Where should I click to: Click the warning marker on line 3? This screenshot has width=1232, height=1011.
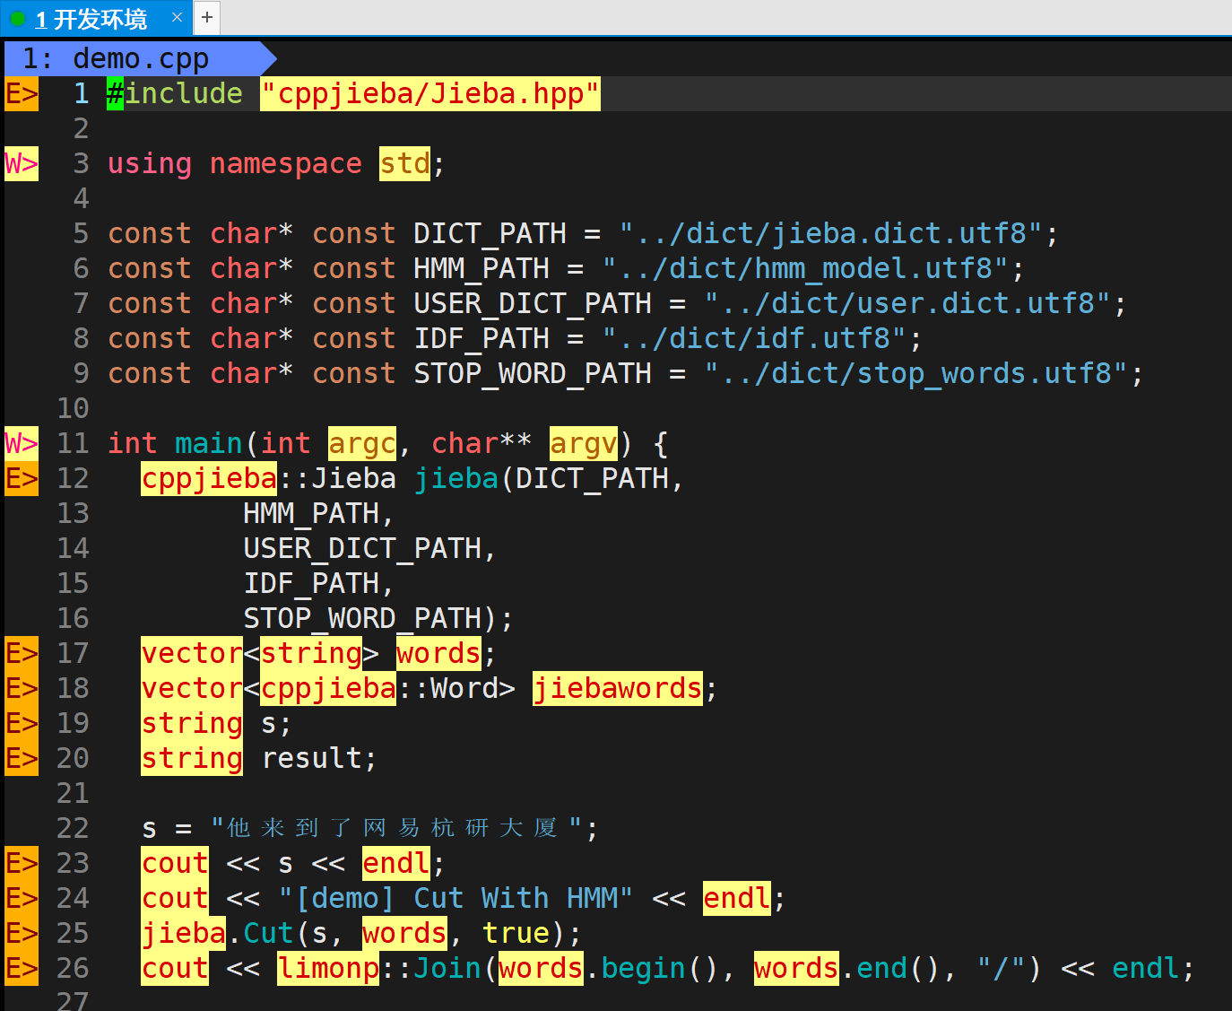coord(22,163)
